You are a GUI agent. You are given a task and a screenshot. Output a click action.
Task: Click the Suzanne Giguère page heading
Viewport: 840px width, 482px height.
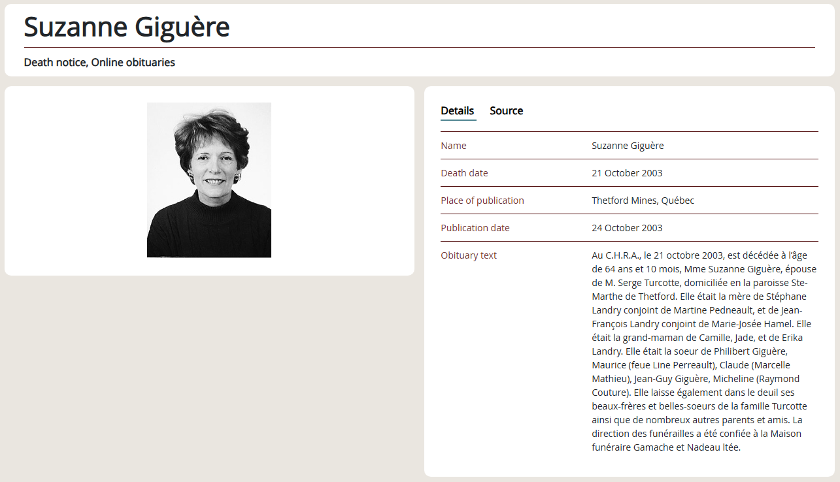pos(127,27)
